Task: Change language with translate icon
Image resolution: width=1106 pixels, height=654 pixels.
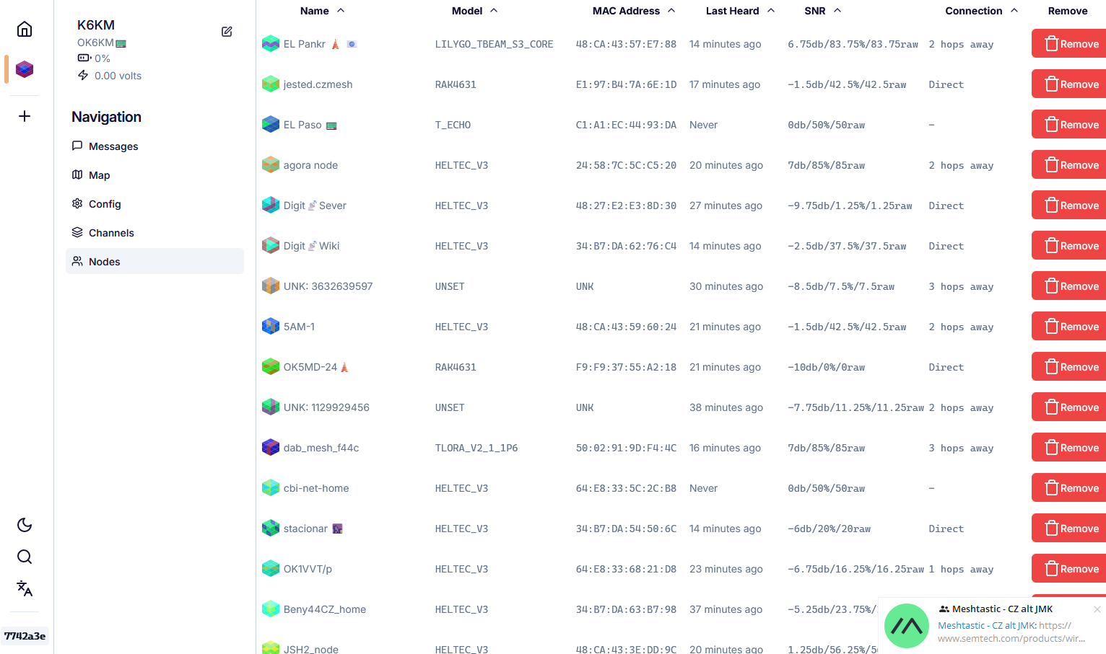Action: pyautogui.click(x=25, y=588)
